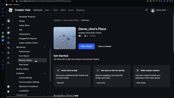Click the rocket icon on Make regular updates card
This screenshot has height=98, width=174.
click(x=138, y=71)
